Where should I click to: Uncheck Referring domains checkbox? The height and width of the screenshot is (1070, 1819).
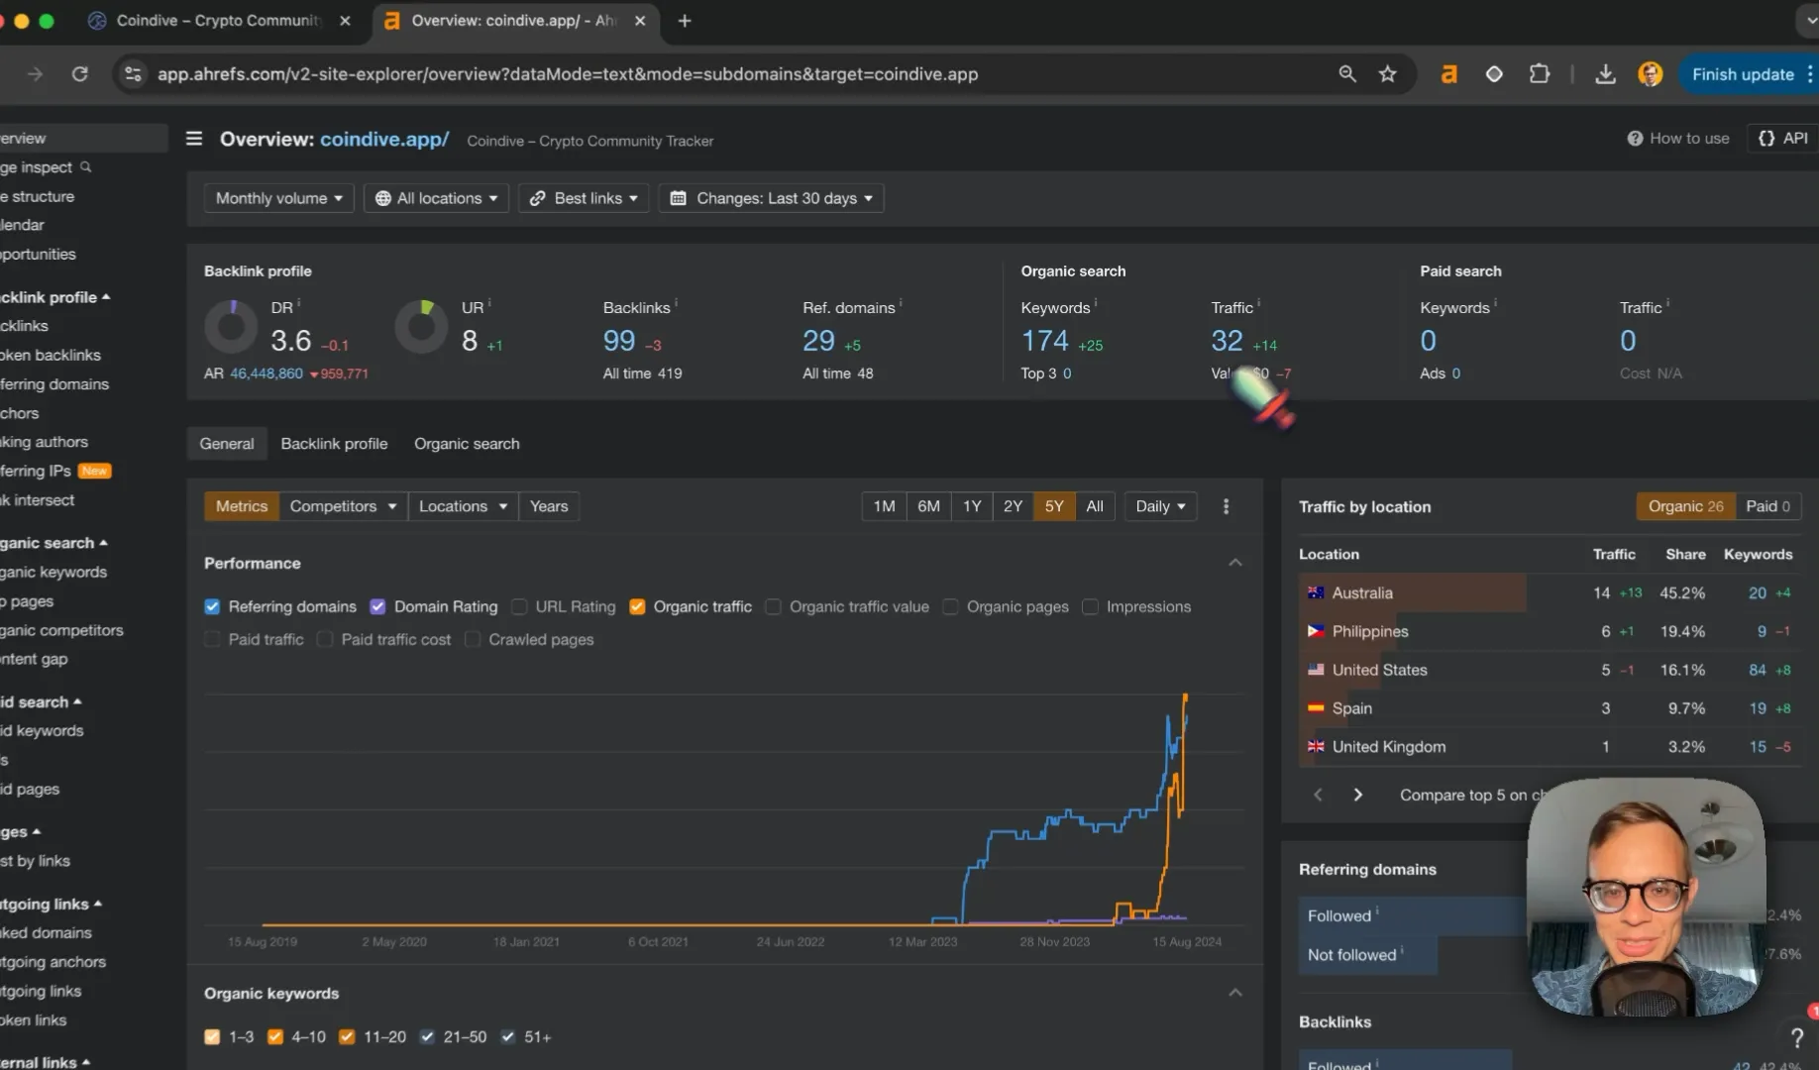tap(212, 606)
